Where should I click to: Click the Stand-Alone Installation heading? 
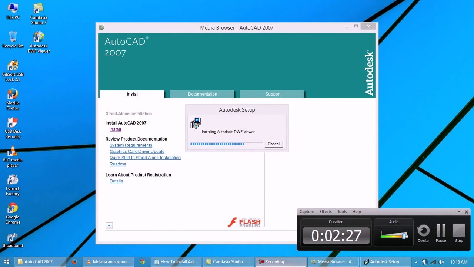click(129, 114)
